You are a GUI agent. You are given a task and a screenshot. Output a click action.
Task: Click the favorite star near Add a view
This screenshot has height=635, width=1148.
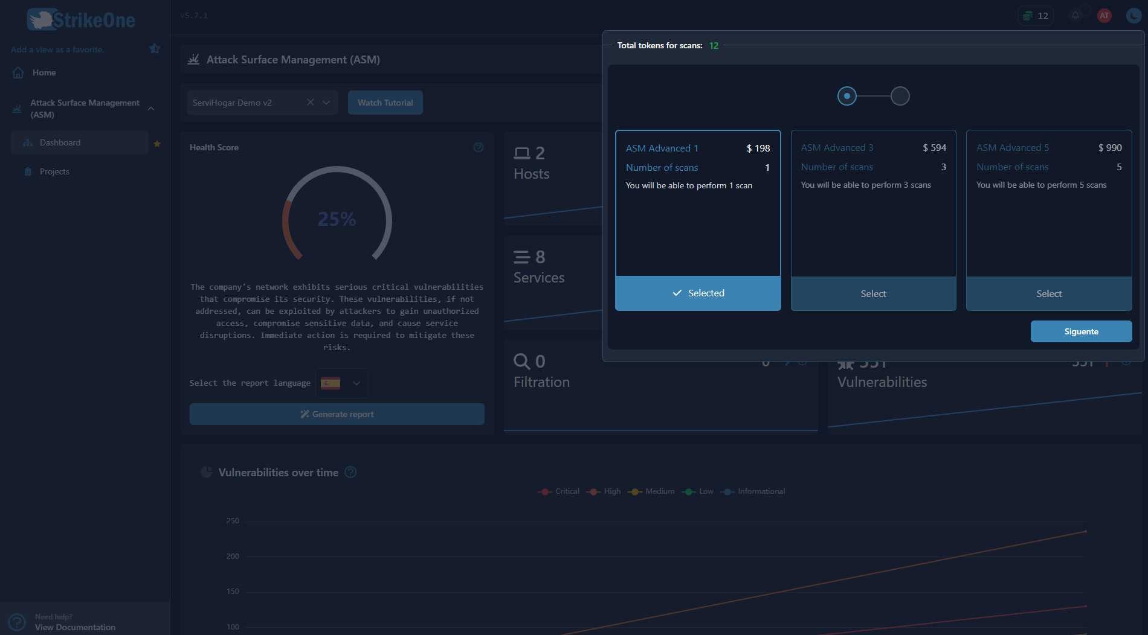click(155, 48)
